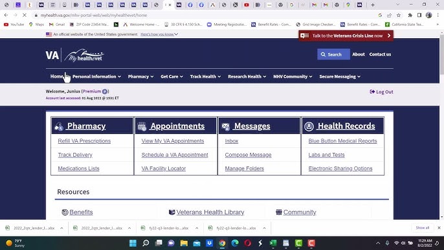Screen dimensions: 444x250
Task: Open options for last fy22-q3-lender download
Action: [264, 228]
